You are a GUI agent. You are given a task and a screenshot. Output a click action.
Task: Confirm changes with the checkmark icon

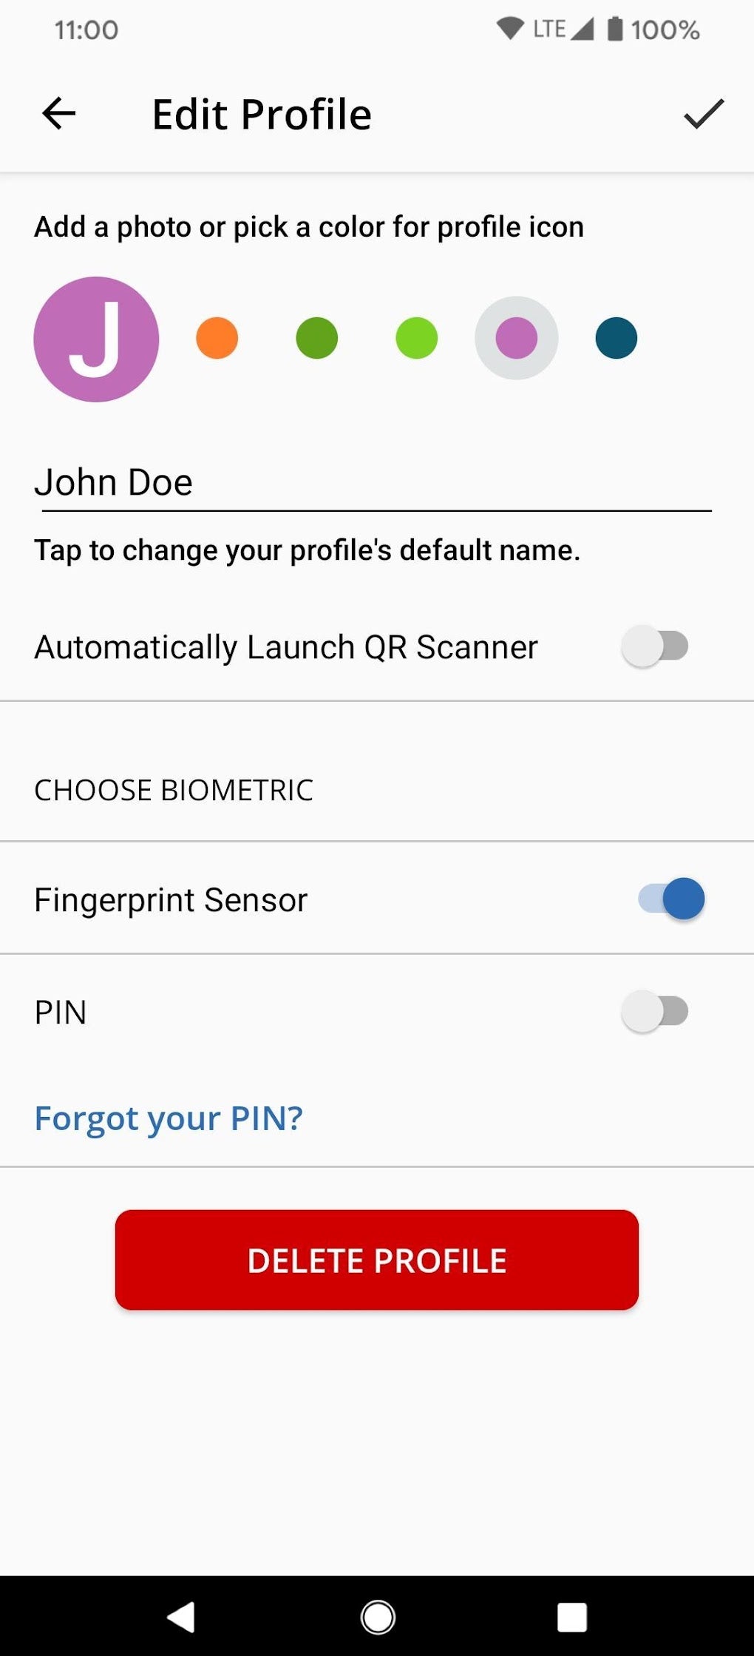click(x=703, y=114)
